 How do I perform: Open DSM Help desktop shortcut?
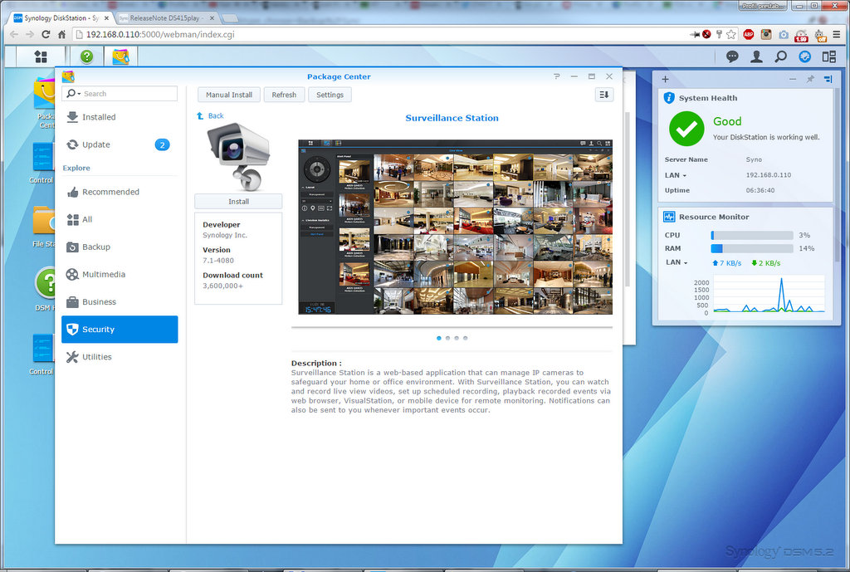46,288
